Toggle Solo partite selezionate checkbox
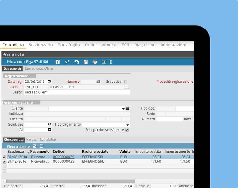Image resolution: width=238 pixels, height=188 pixels. pos(127,130)
